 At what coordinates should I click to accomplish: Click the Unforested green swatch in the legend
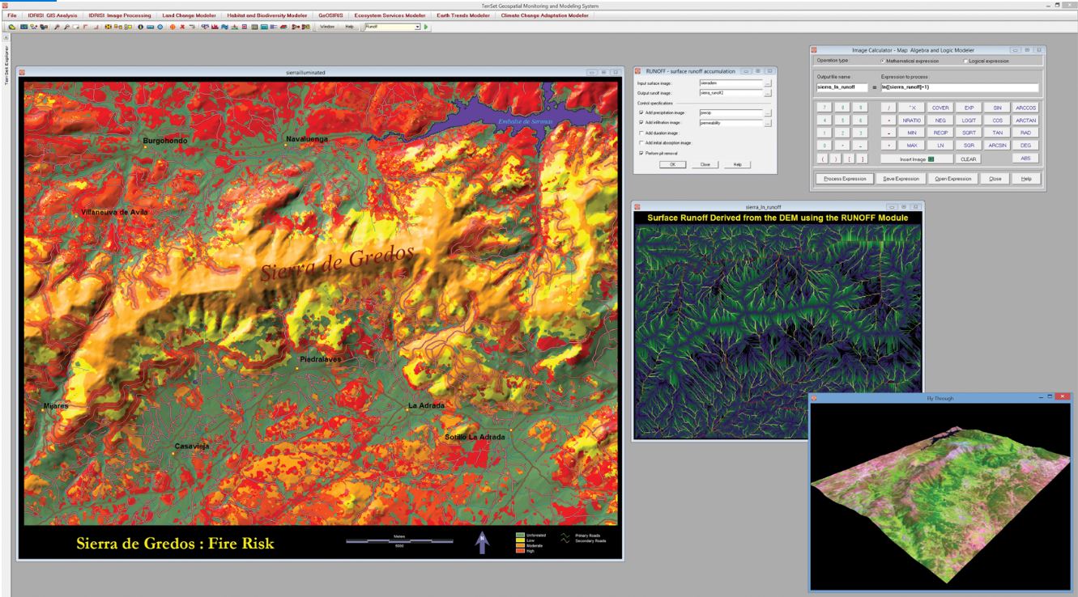(x=518, y=535)
